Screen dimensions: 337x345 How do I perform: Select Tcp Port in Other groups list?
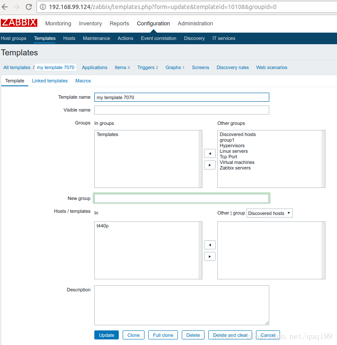tap(228, 157)
